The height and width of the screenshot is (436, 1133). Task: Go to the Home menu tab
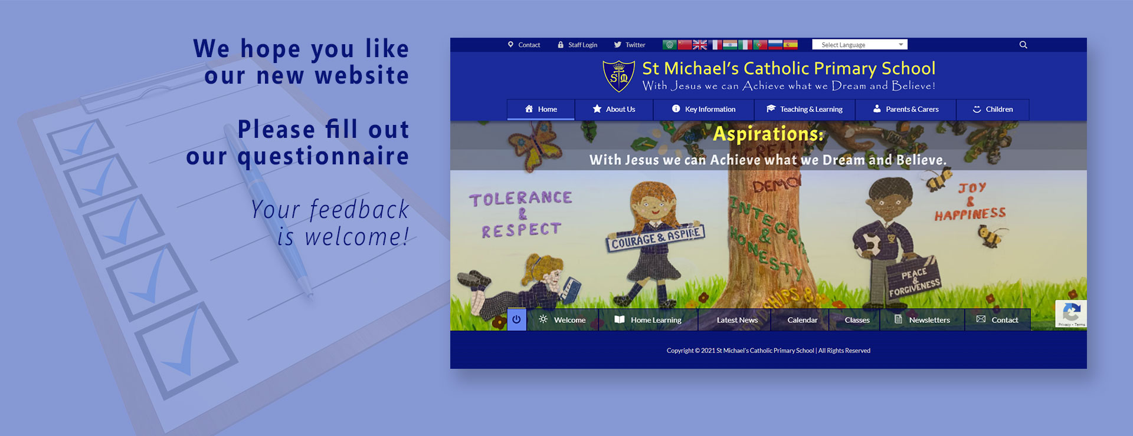pos(541,110)
